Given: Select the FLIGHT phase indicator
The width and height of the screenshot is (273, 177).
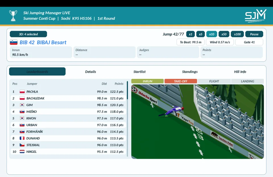Looking at the screenshot, I should click(x=214, y=81).
